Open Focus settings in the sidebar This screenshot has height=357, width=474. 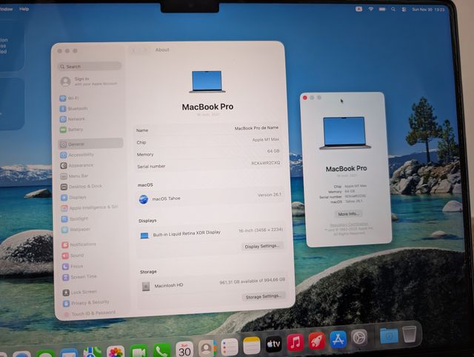[x=73, y=267]
